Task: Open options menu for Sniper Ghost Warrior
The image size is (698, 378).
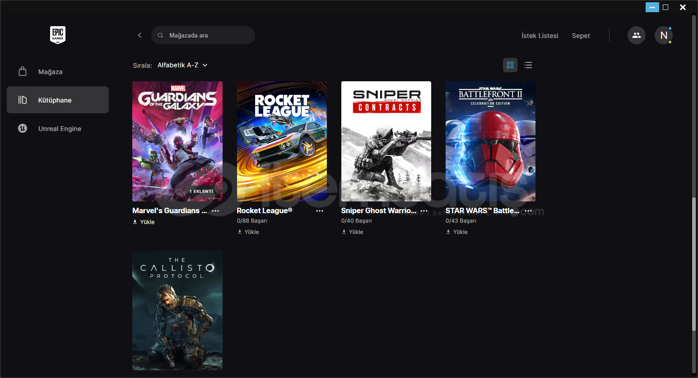Action: pyautogui.click(x=424, y=211)
